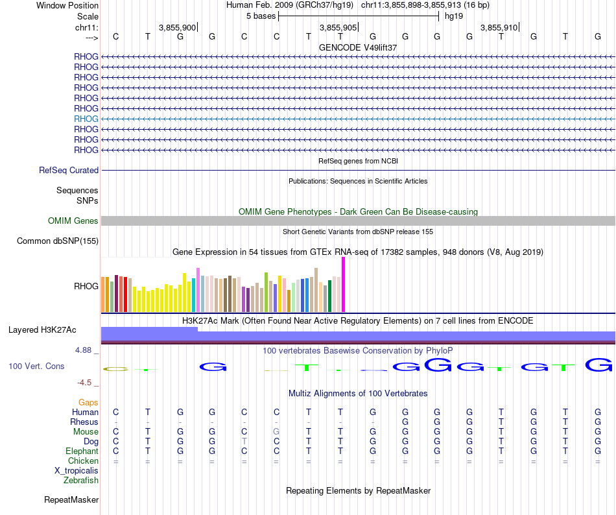This screenshot has width=616, height=515.
Task: Click the 3,855,900 position marker
Action: coord(178,27)
